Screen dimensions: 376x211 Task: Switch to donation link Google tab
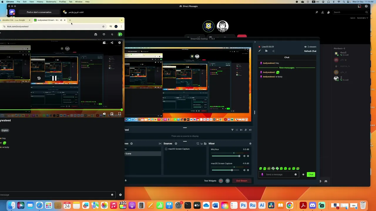(15, 20)
